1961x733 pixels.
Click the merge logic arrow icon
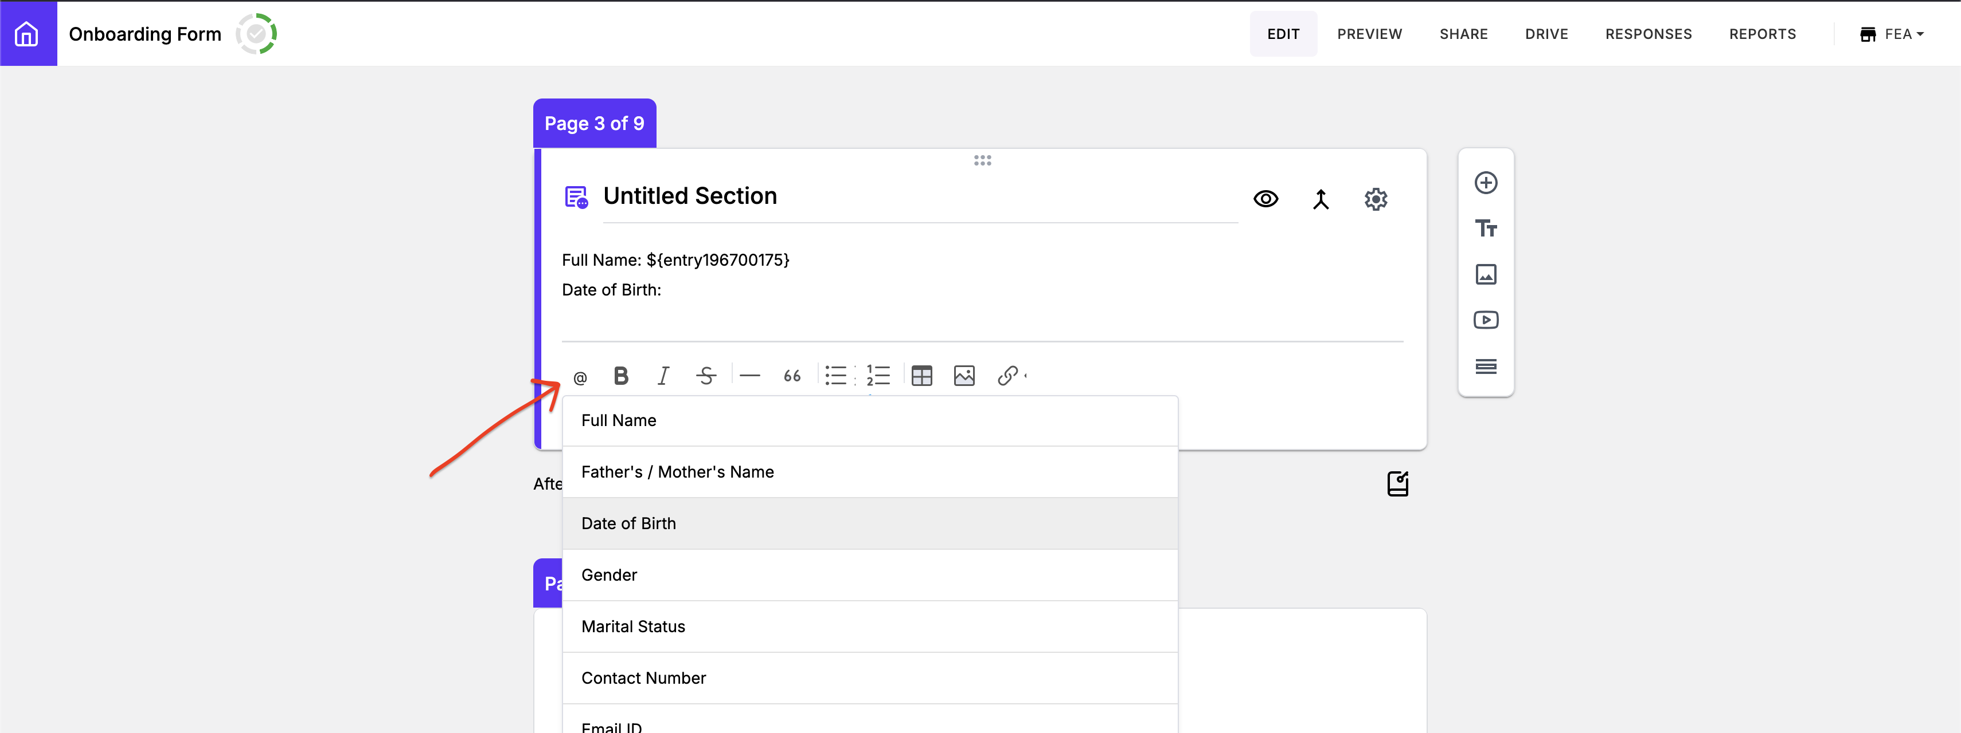[1320, 199]
